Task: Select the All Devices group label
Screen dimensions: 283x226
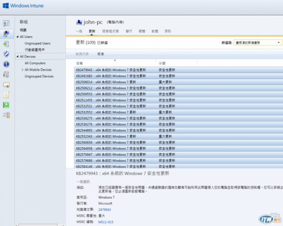Action: click(x=28, y=57)
